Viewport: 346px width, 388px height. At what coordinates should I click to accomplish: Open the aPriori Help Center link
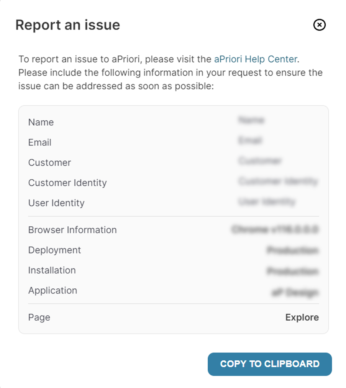256,59
